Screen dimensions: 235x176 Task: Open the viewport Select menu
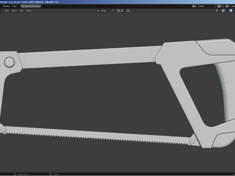[x=14, y=11]
